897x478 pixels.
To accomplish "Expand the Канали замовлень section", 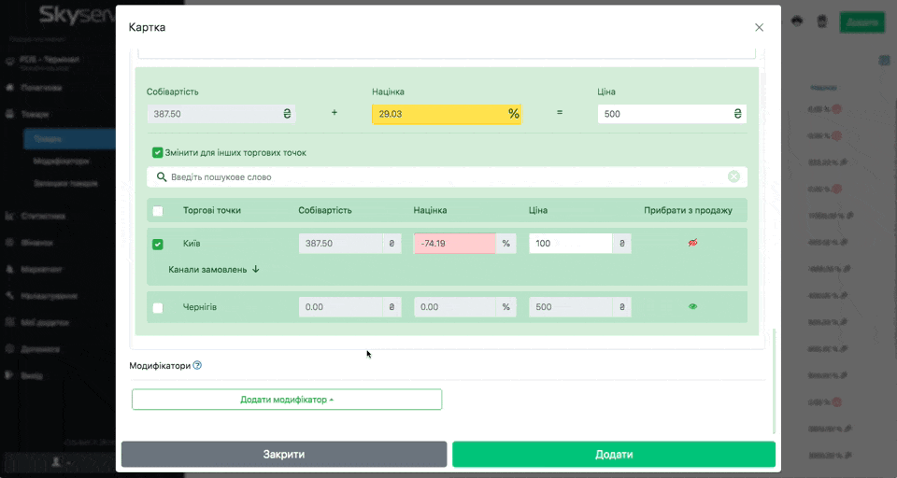I will (214, 270).
